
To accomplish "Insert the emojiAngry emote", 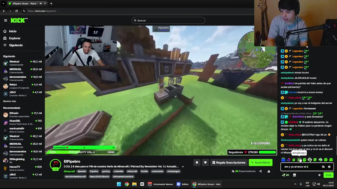I will 299,160.
